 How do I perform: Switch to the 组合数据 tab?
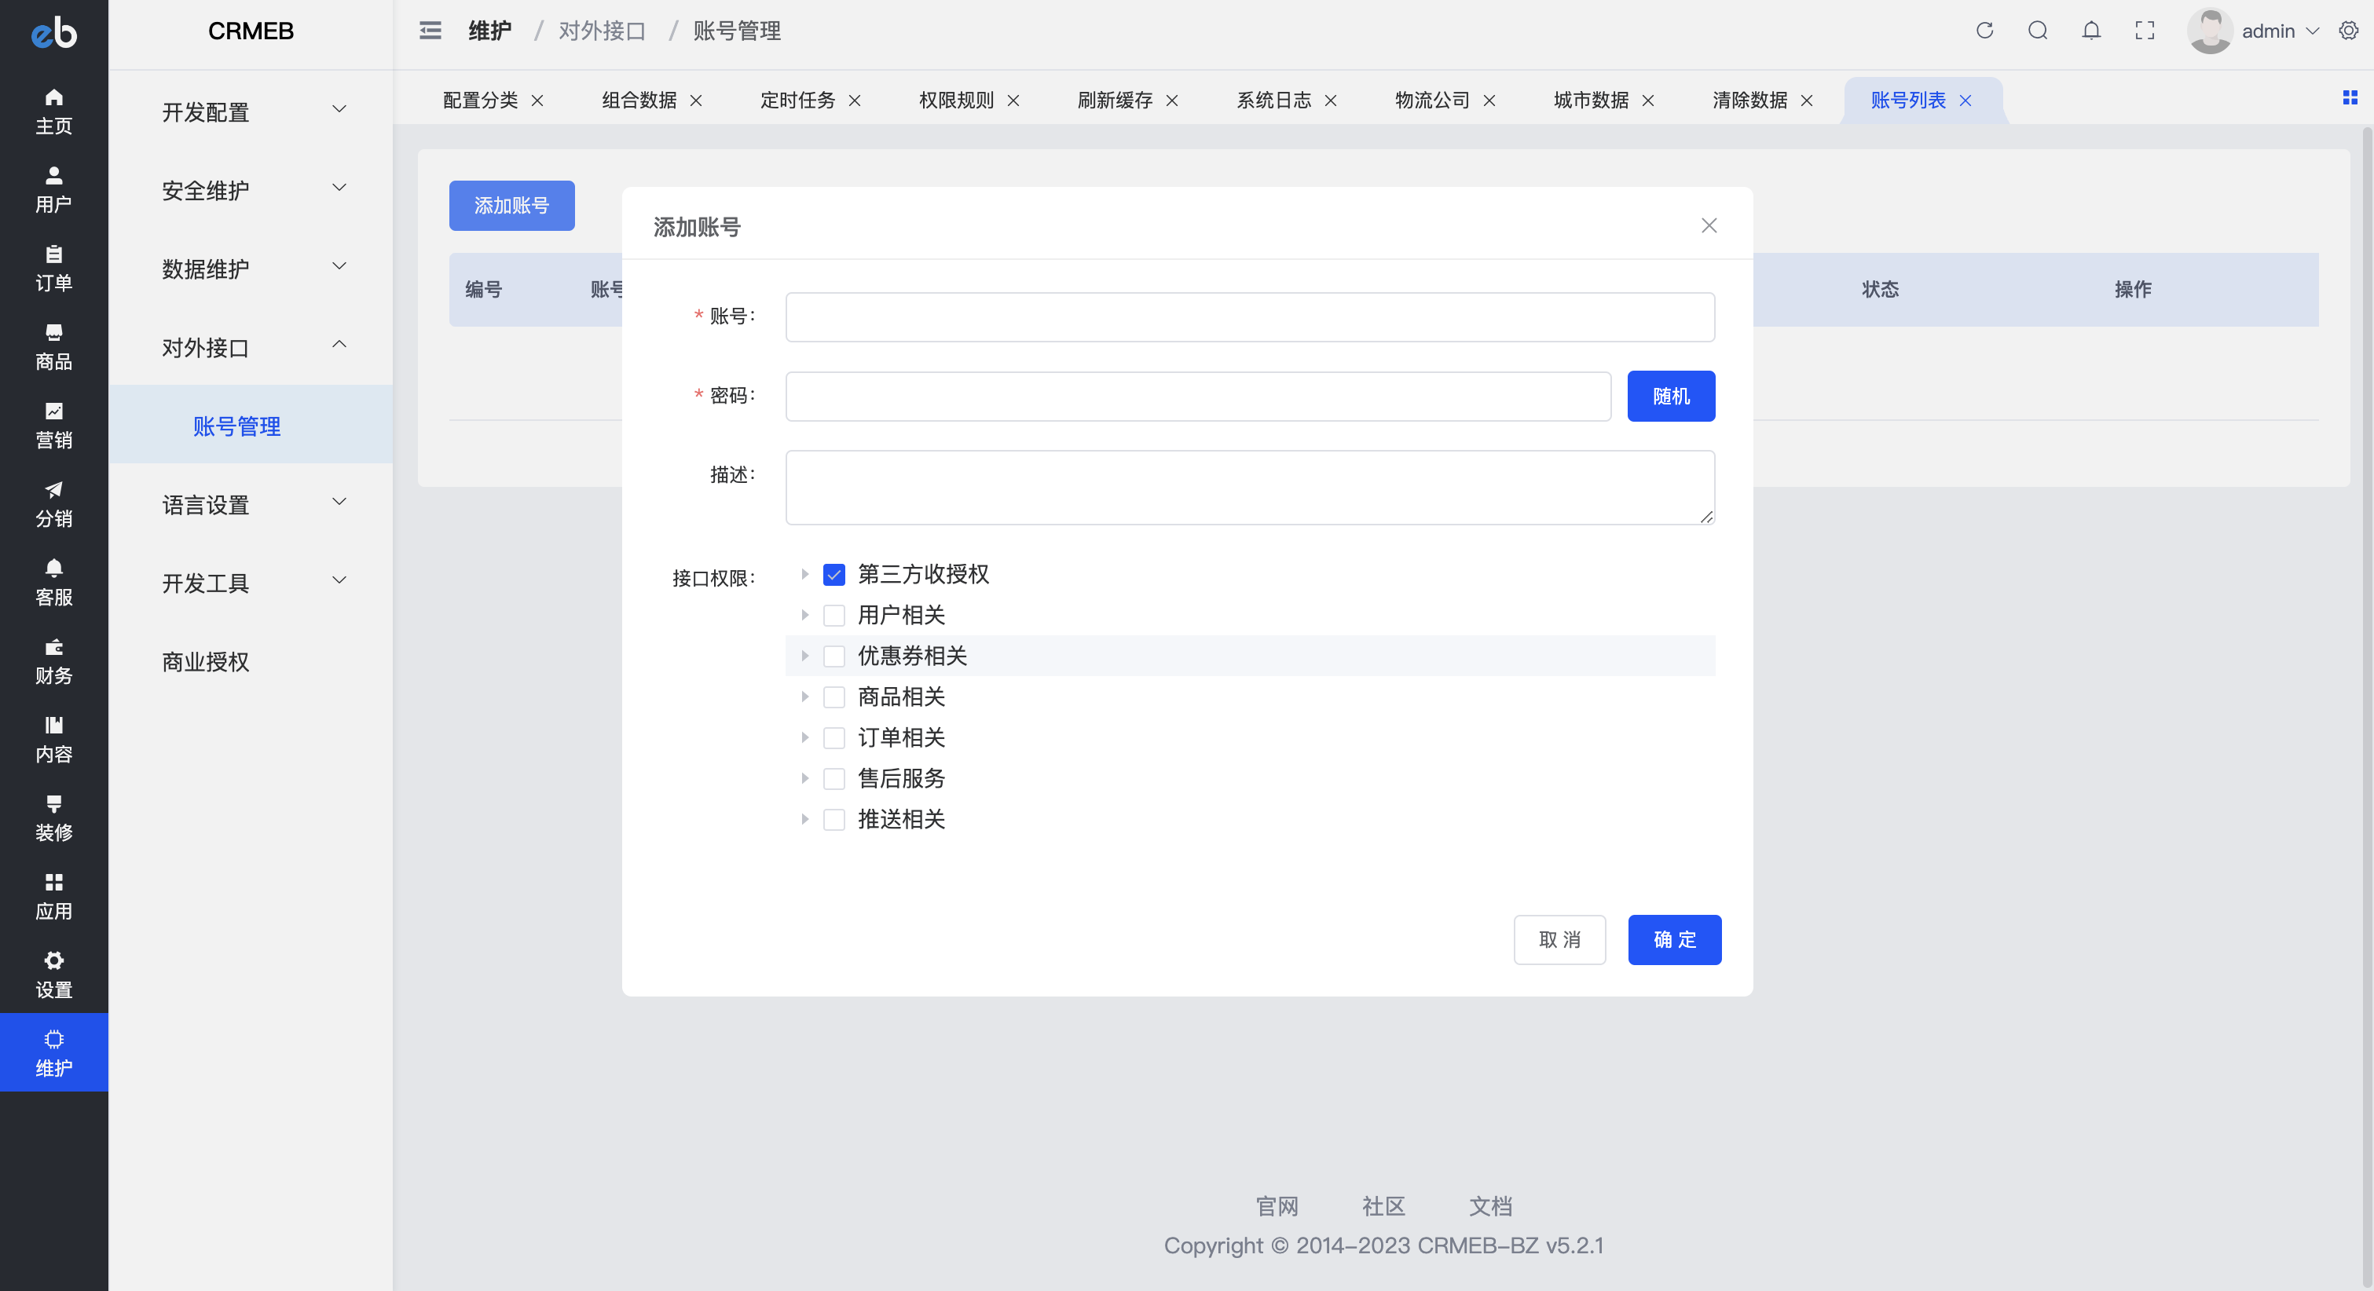639,101
